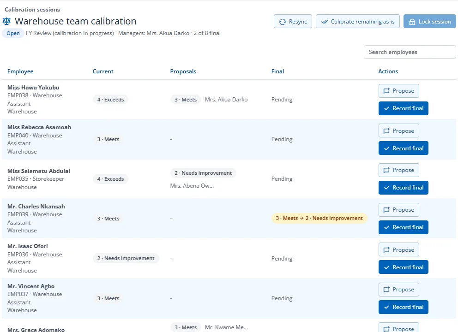Click checkmark icon on Isaac Ofori's Record final
The image size is (458, 332).
pyautogui.click(x=386, y=267)
